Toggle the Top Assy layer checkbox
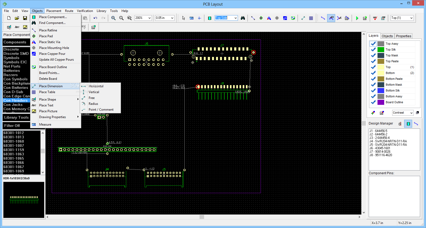Viewport: 426px width, 228px height. (x=373, y=44)
